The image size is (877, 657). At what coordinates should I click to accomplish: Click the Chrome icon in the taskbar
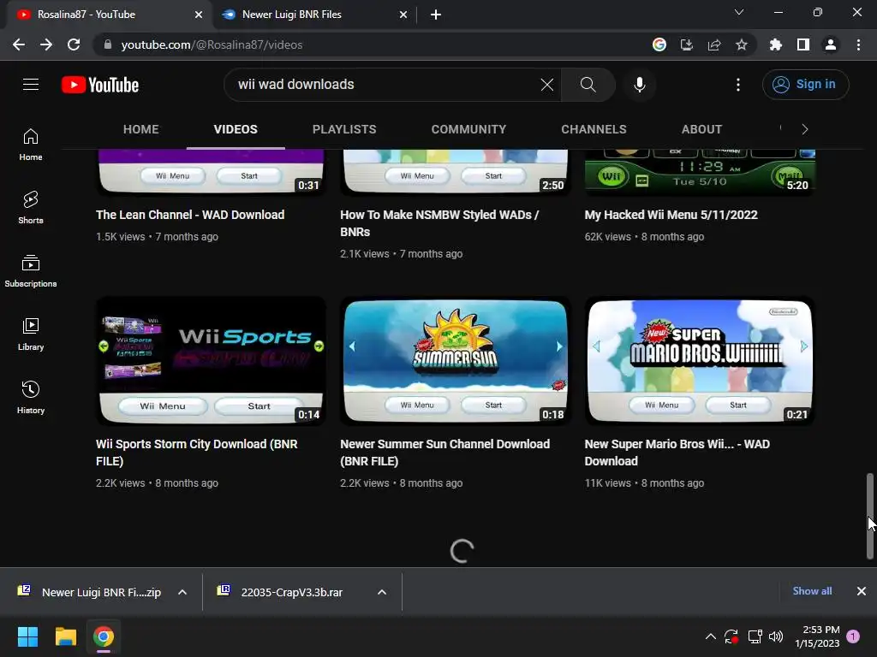[x=104, y=636]
